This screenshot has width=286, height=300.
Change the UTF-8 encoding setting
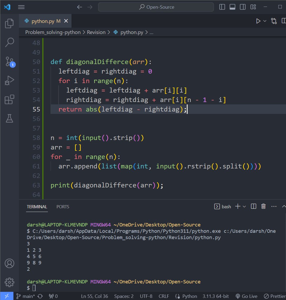tap(146, 296)
